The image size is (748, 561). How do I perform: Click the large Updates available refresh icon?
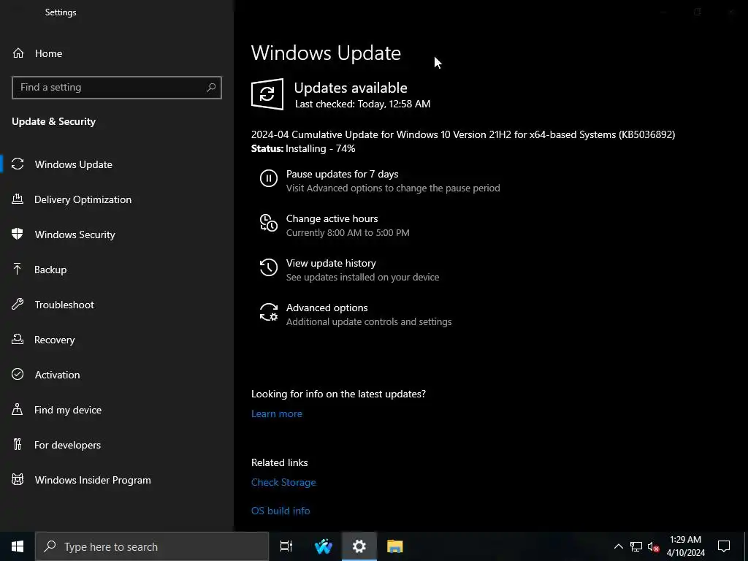click(x=267, y=94)
